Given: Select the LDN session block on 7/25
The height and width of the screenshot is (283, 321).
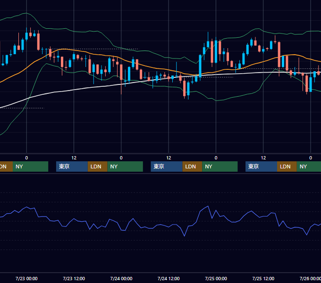Looking at the screenshot, I should (287, 166).
